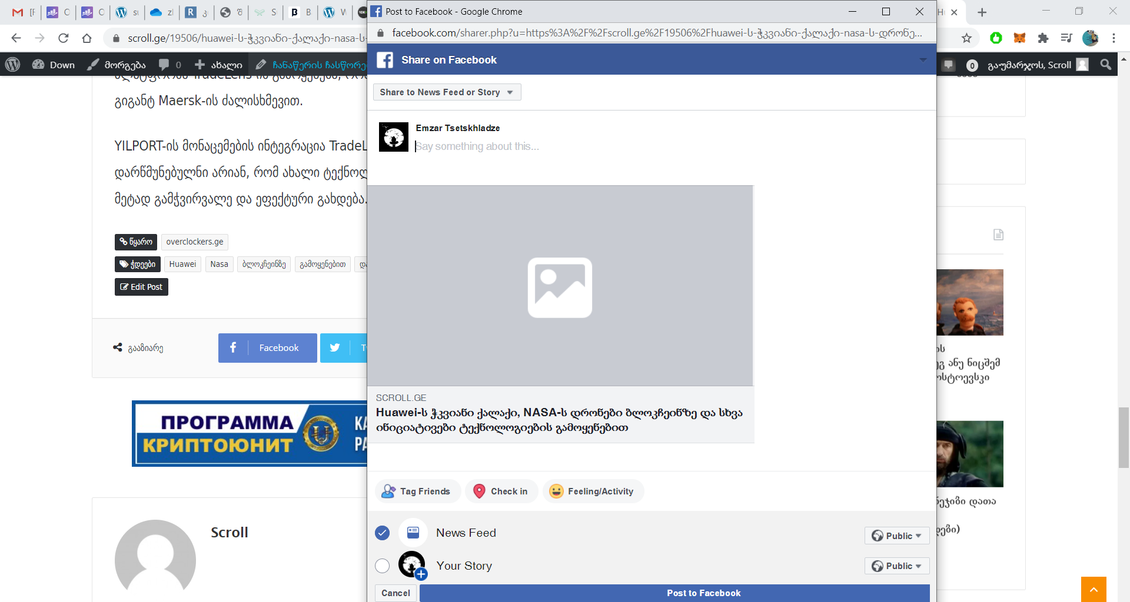1130x602 pixels.
Task: Click the News Feed icon
Action: point(413,533)
